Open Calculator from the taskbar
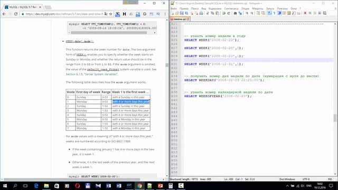The image size is (338, 190). tap(171, 186)
